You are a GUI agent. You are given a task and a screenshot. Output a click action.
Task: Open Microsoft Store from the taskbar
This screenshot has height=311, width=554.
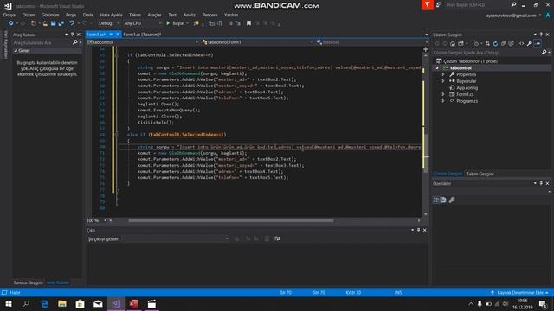click(81, 304)
